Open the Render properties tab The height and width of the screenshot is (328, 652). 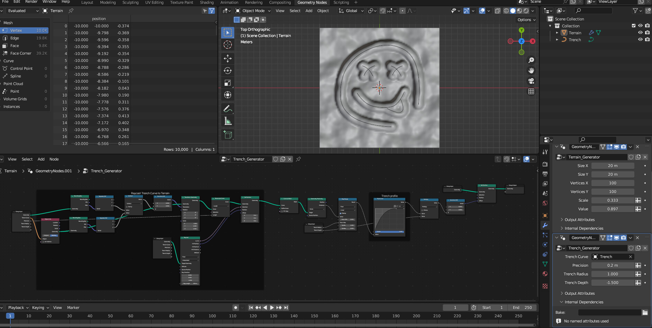545,164
